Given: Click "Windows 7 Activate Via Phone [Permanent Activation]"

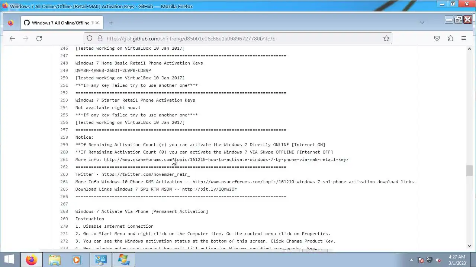Looking at the screenshot, I should (x=142, y=211).
